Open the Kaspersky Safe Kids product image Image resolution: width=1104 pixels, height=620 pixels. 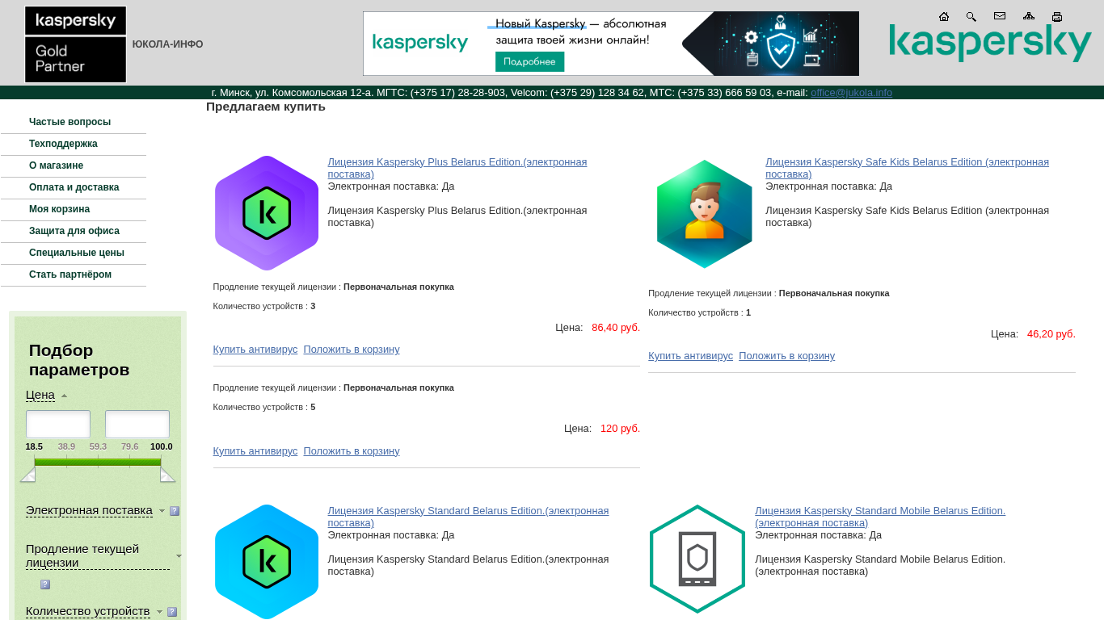(x=705, y=214)
